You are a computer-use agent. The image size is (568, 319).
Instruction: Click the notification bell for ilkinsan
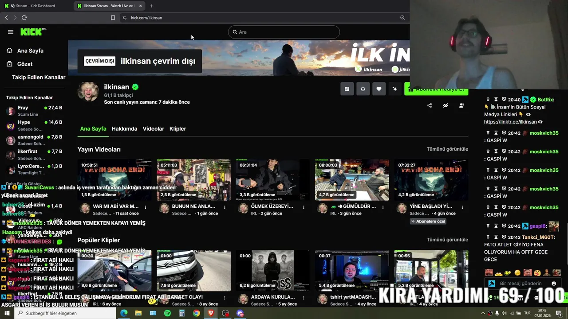363,89
